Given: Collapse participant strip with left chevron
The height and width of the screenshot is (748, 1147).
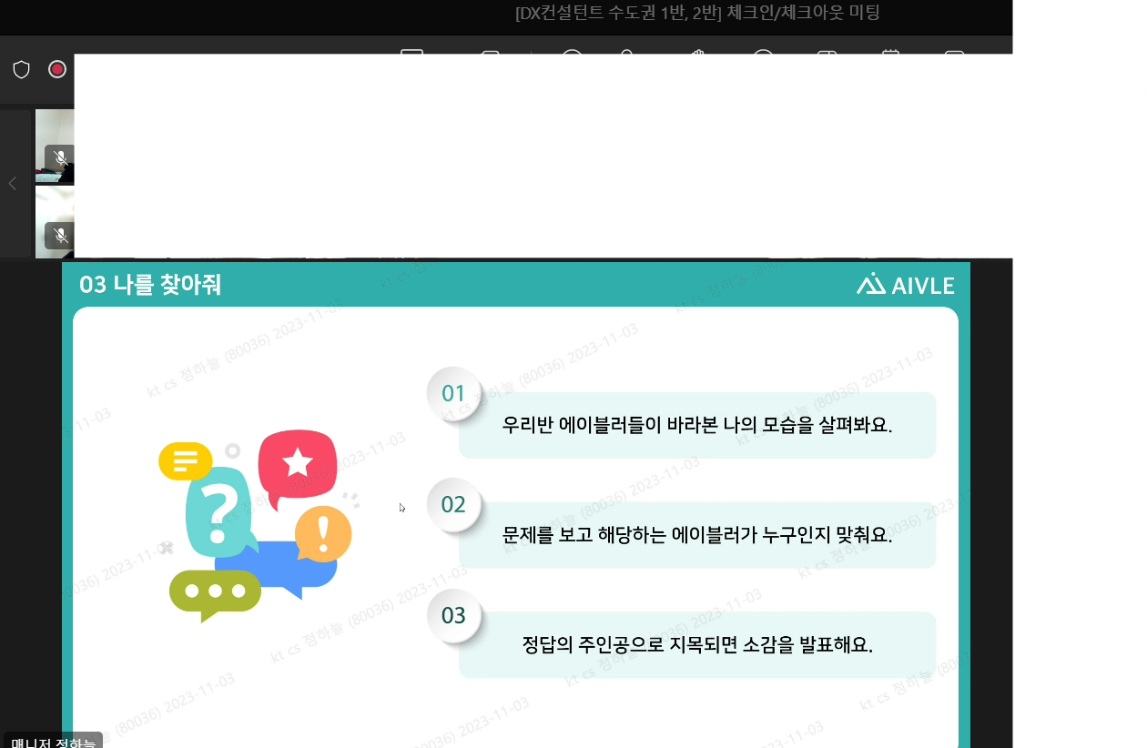Looking at the screenshot, I should 13,184.
